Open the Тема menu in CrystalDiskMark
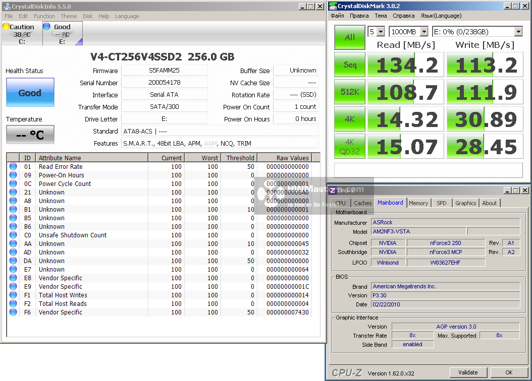532x381 pixels. tap(381, 16)
